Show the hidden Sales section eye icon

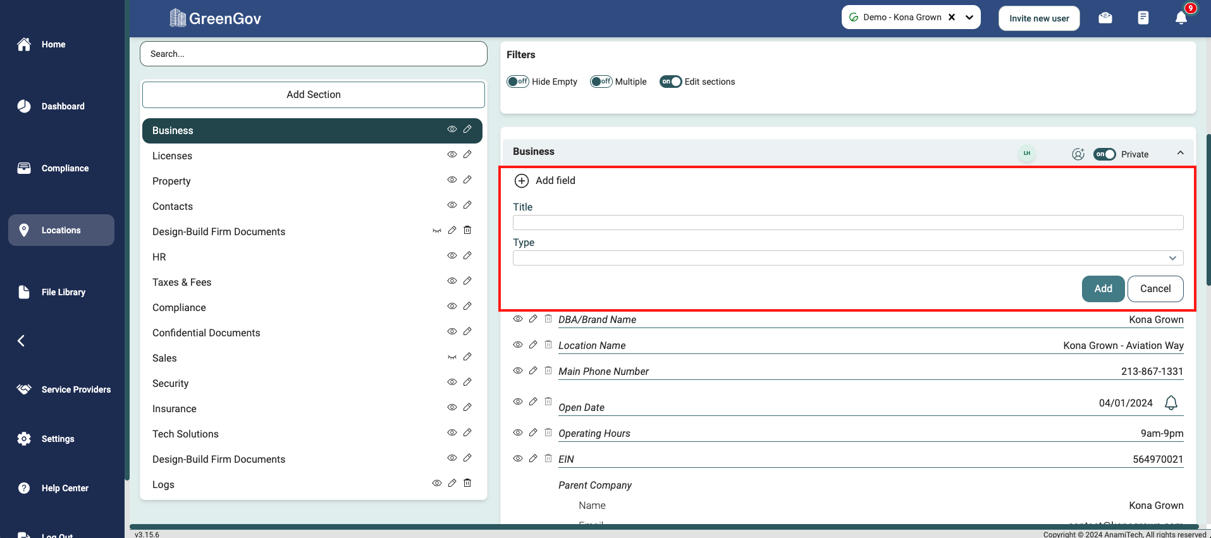tap(452, 357)
